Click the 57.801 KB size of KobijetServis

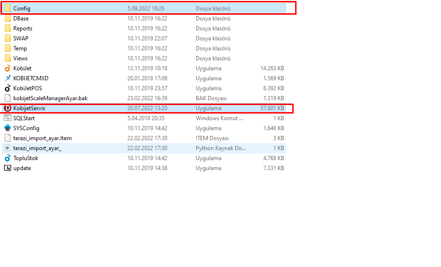pos(272,108)
